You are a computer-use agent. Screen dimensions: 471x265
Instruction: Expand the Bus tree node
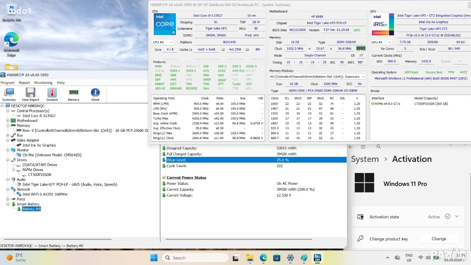[8, 135]
